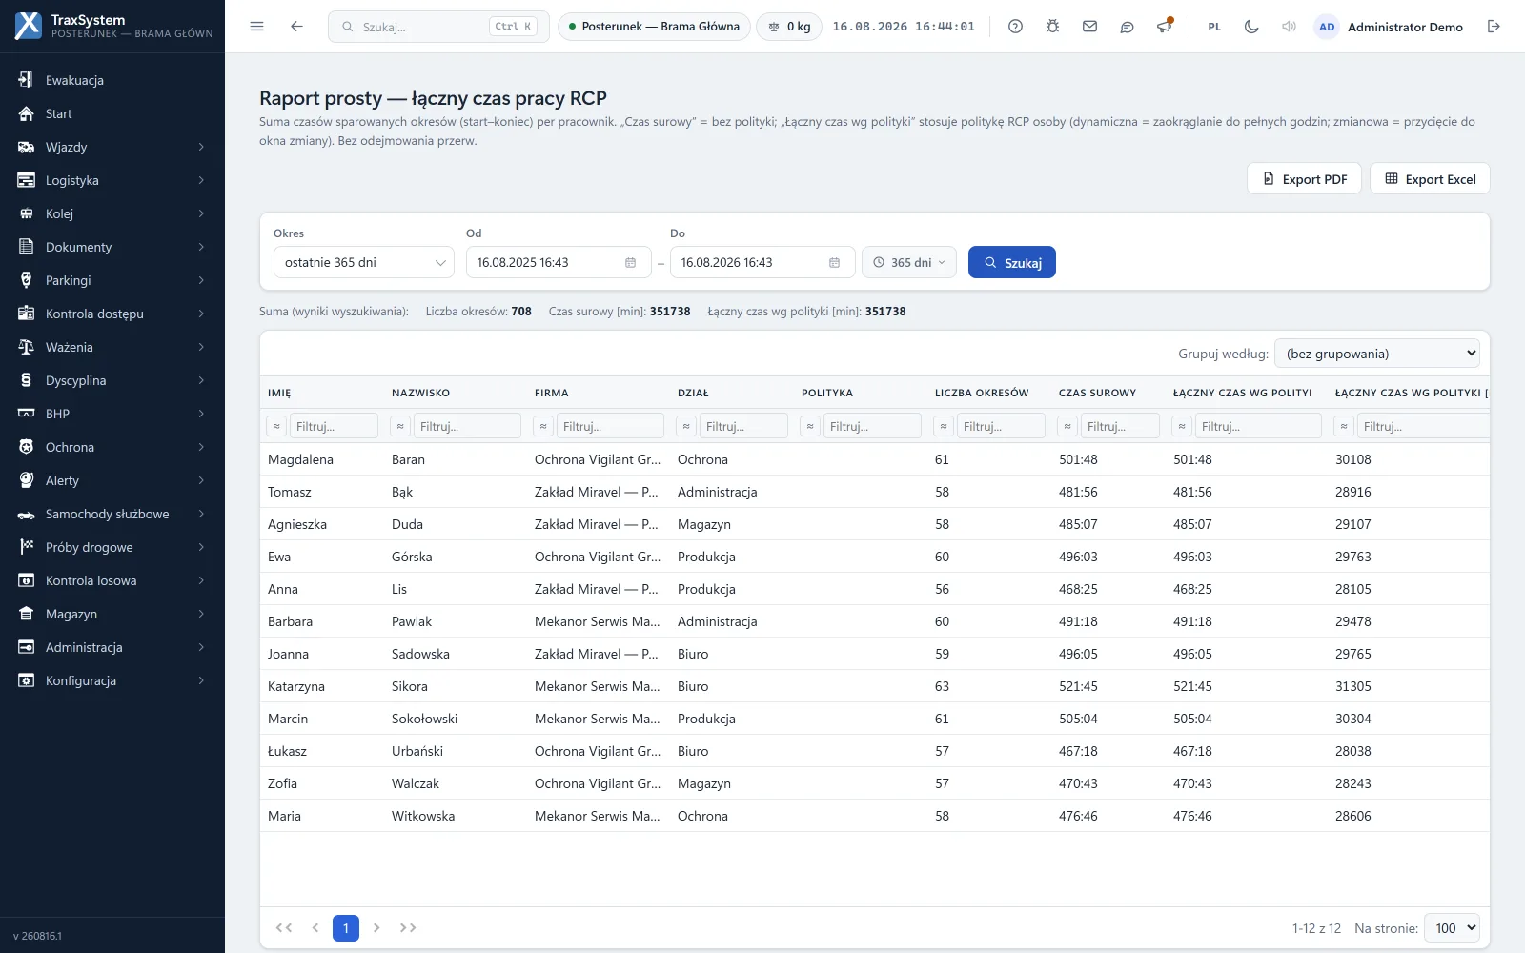Image resolution: width=1525 pixels, height=953 pixels.
Task: Click the Export Excel button
Action: click(1430, 179)
